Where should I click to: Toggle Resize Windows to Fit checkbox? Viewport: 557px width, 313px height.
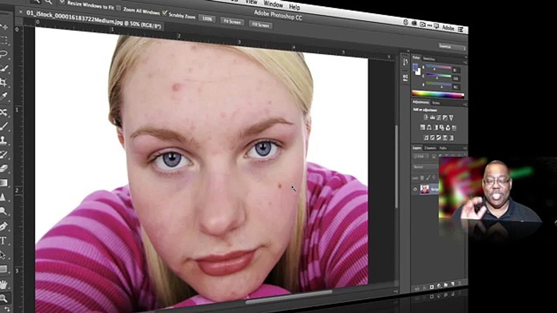pos(62,3)
